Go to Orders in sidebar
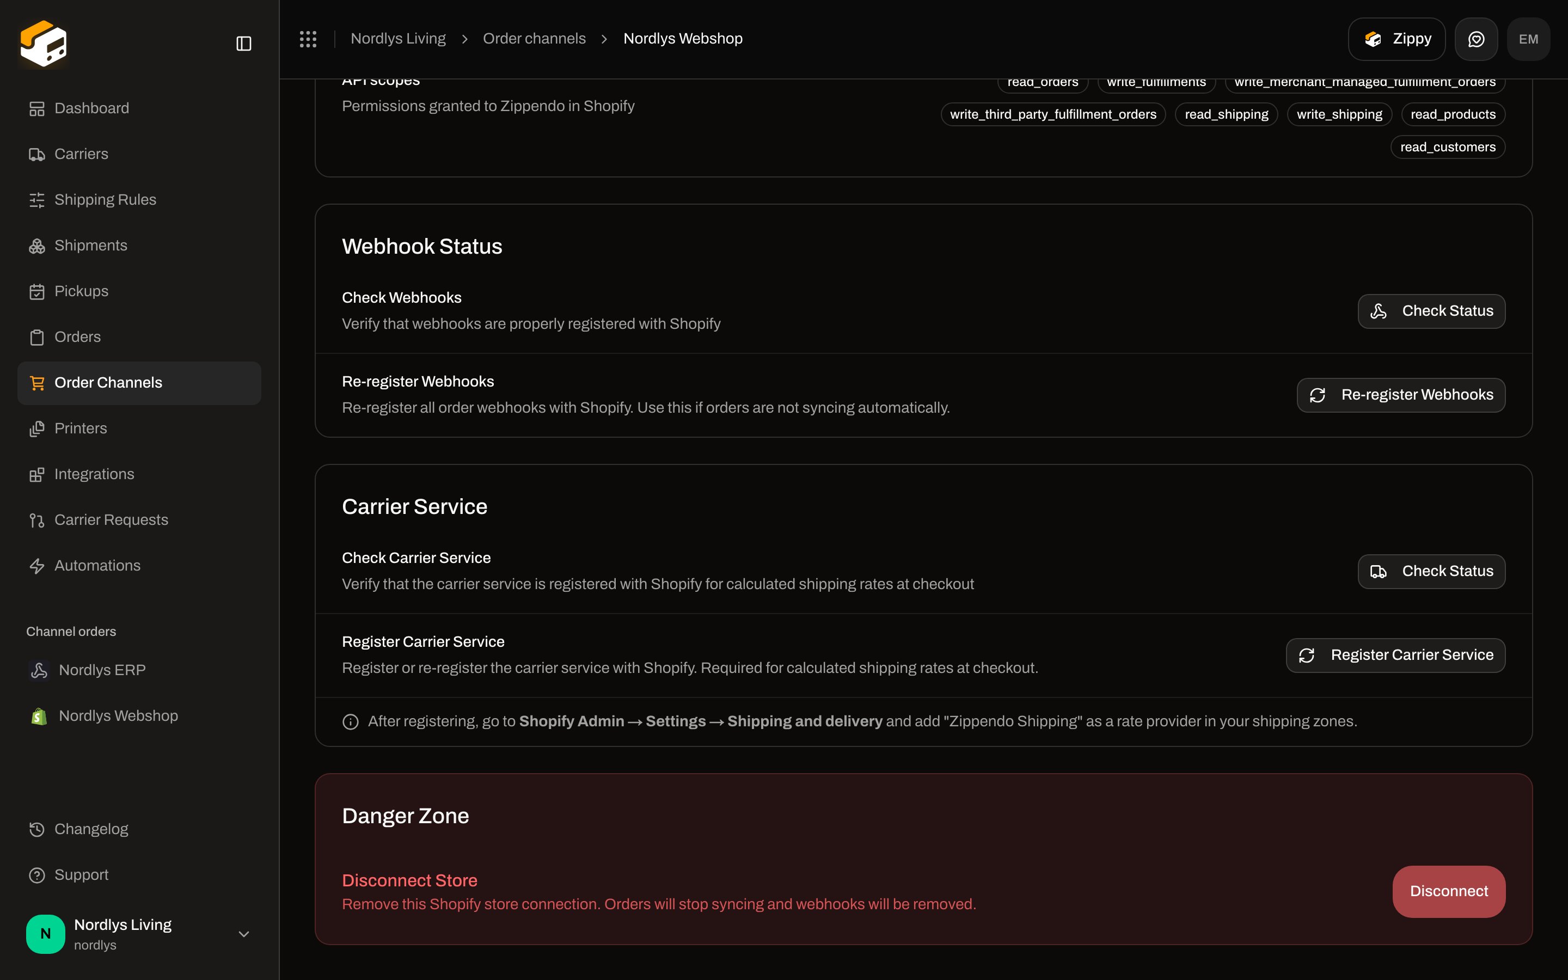 (139, 337)
